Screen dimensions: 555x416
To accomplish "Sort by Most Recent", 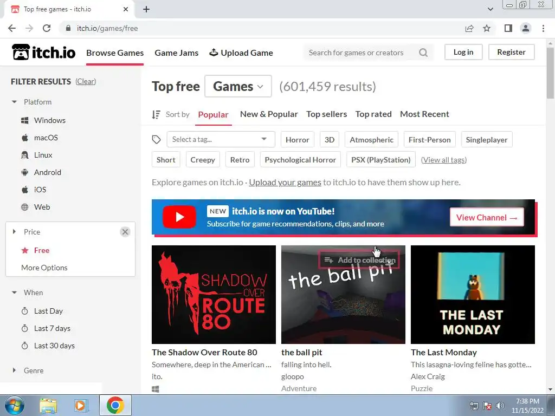I will pos(424,114).
